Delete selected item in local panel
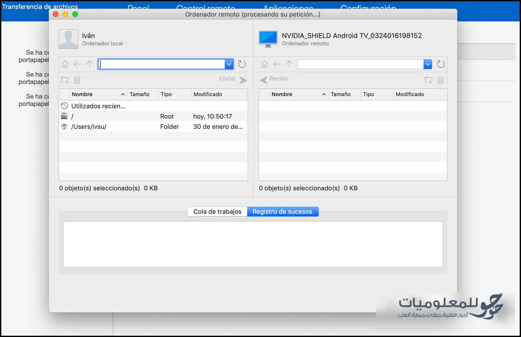The width and height of the screenshot is (521, 337). click(77, 80)
